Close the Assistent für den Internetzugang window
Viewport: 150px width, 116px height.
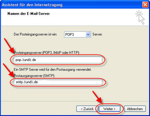[145, 5]
